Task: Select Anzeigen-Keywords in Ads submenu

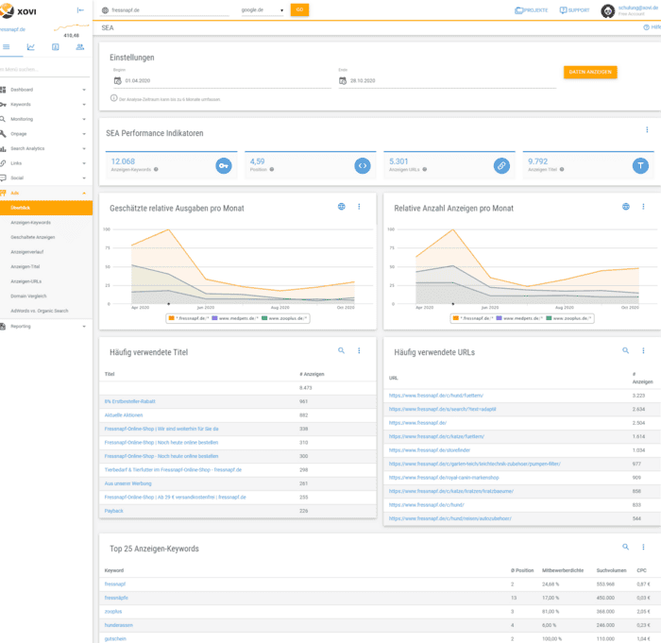Action: click(x=33, y=222)
